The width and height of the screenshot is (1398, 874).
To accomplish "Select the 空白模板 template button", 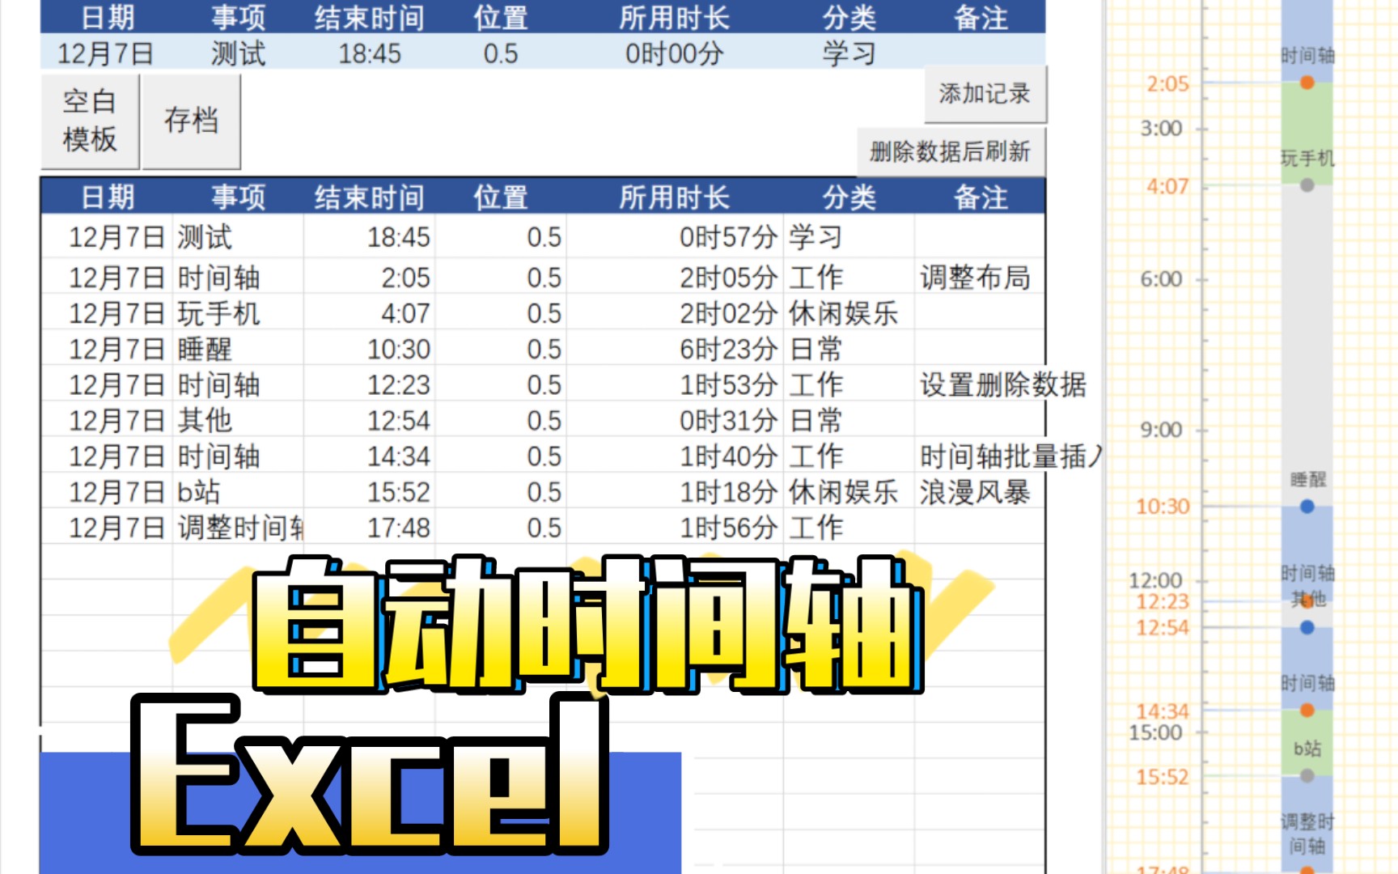I will click(89, 121).
